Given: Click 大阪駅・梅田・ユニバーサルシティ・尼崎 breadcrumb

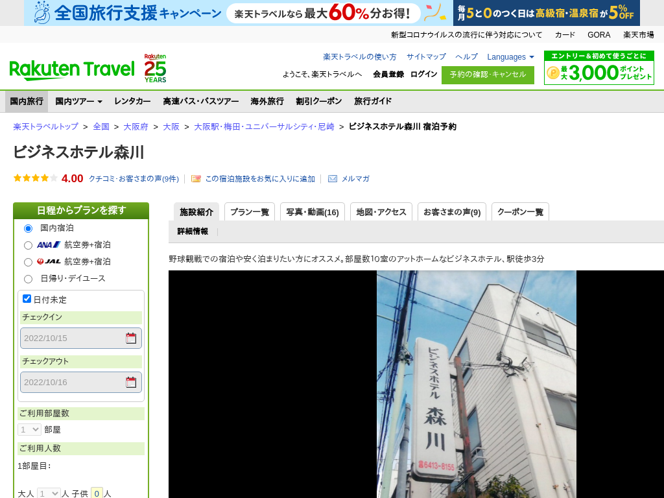Looking at the screenshot, I should coord(264,126).
